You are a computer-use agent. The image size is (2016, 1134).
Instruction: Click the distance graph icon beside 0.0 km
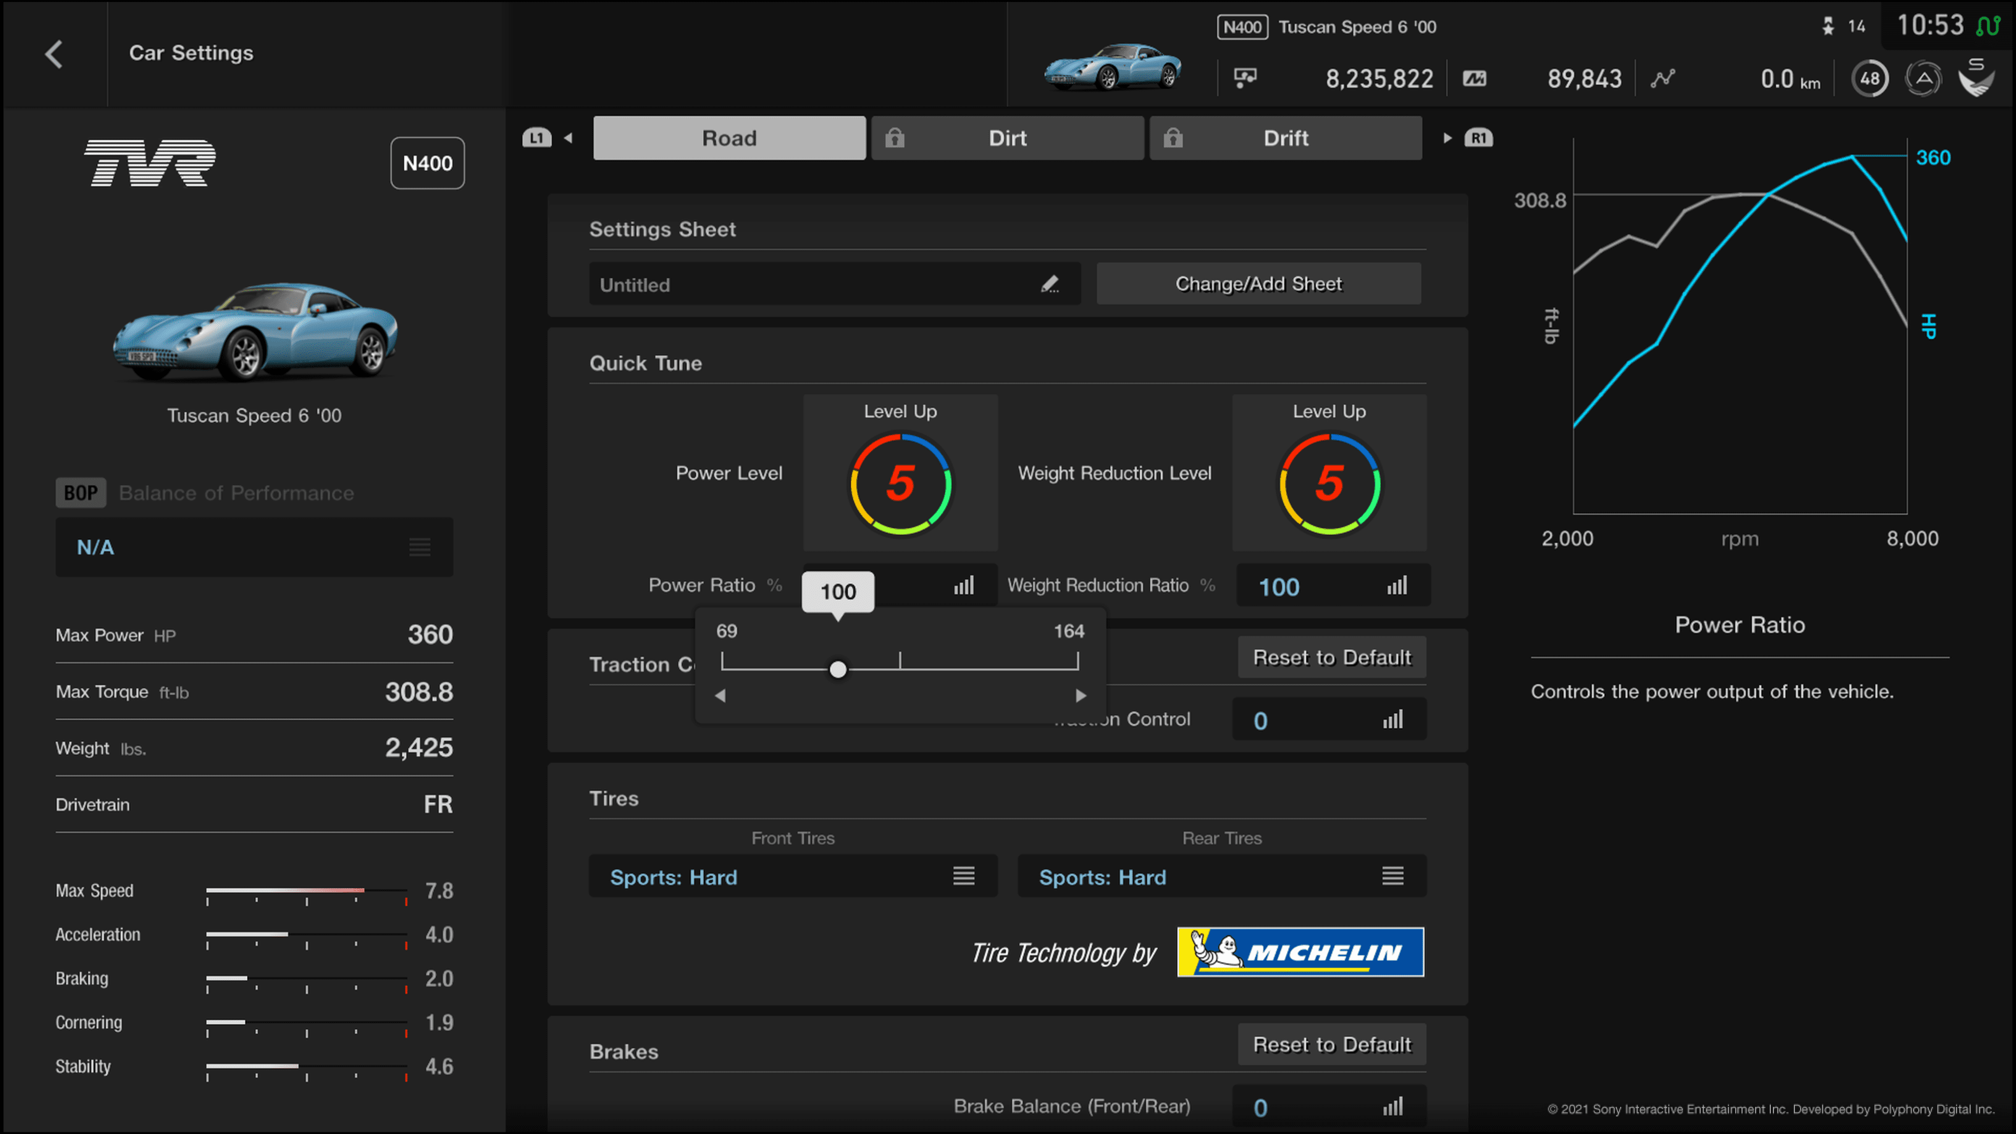click(1663, 78)
